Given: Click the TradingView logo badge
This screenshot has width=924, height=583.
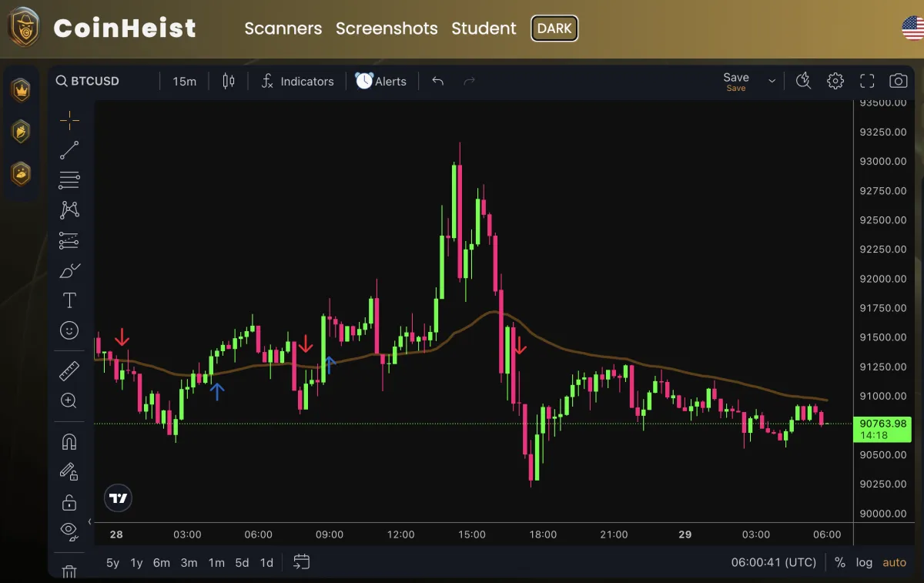Looking at the screenshot, I should (118, 498).
